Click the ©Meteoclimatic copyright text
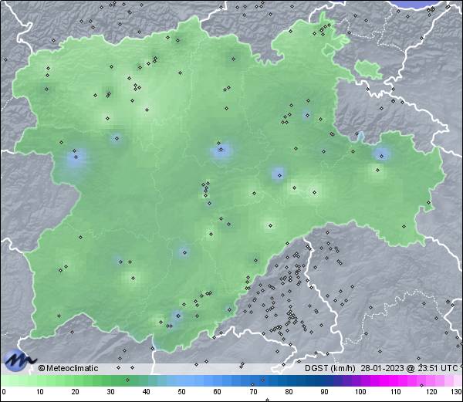The width and height of the screenshot is (463, 402). (x=68, y=368)
